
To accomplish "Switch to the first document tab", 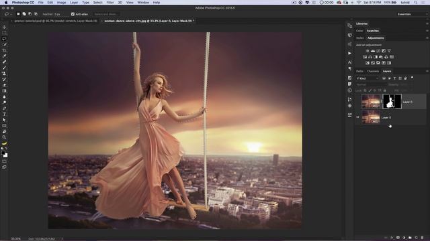I will (55, 21).
